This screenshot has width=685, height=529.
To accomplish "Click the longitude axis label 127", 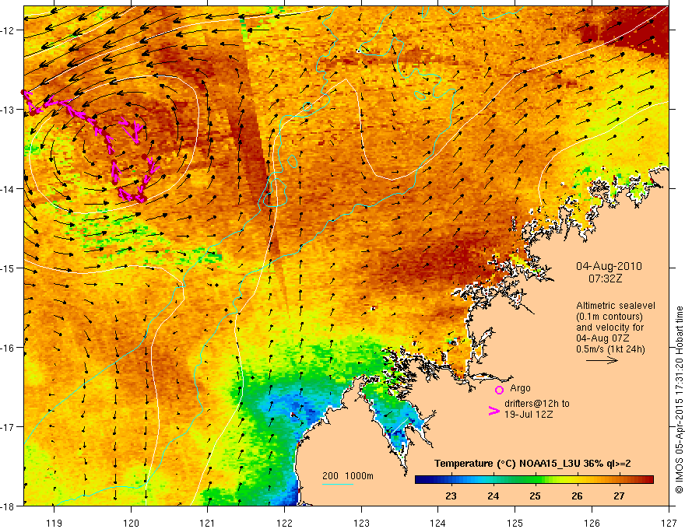I will pyautogui.click(x=669, y=523).
